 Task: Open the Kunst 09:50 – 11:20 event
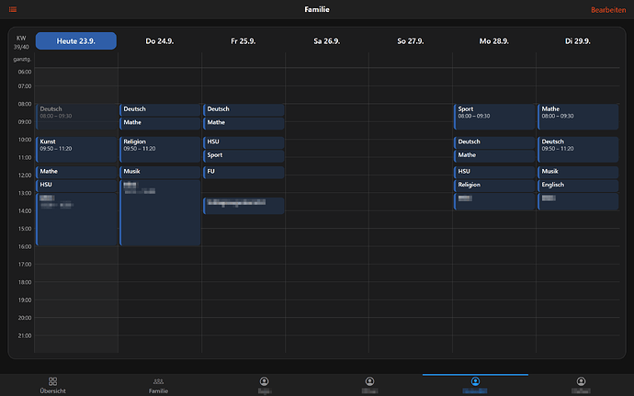tap(76, 149)
